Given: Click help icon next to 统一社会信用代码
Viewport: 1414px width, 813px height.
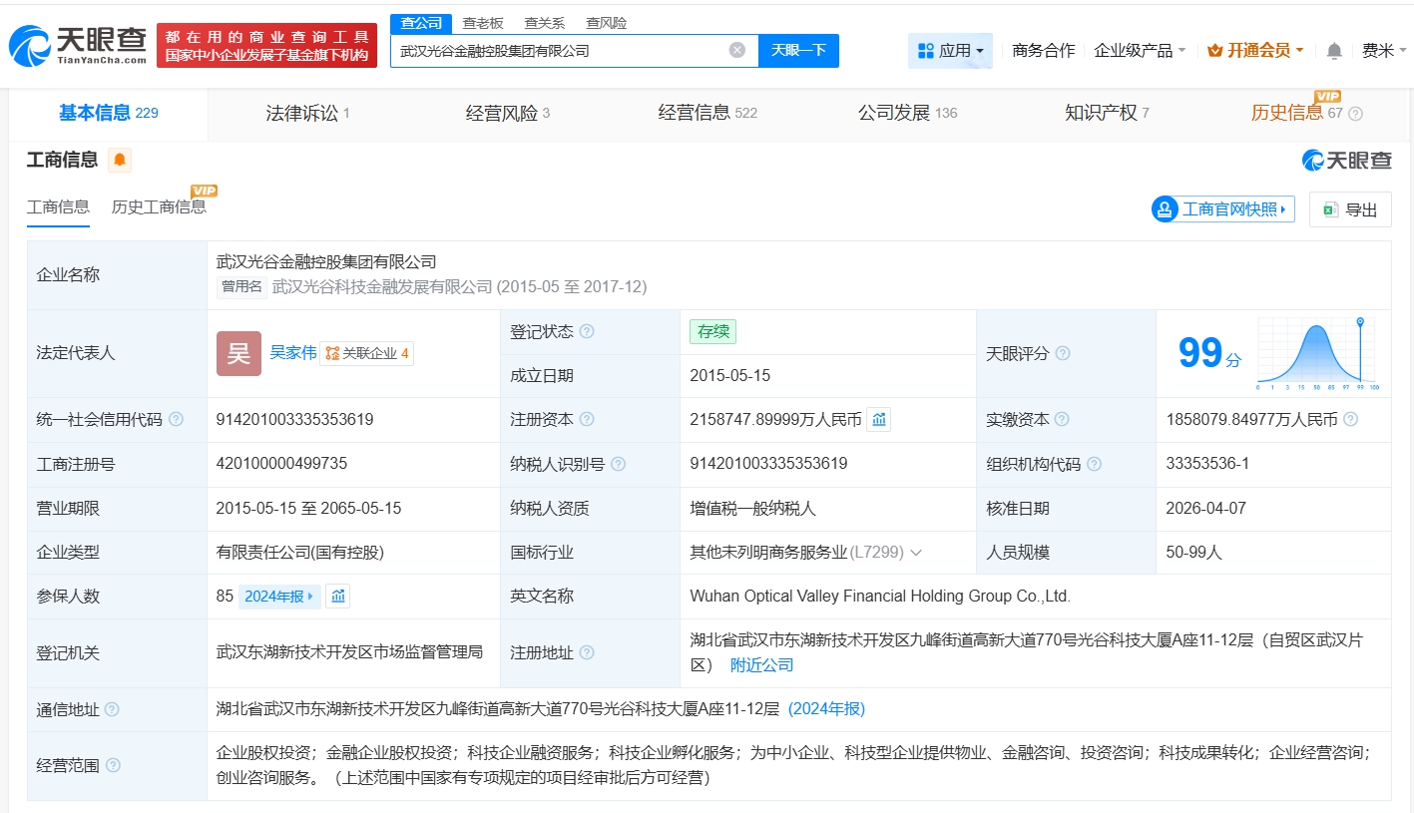Looking at the screenshot, I should click(177, 420).
